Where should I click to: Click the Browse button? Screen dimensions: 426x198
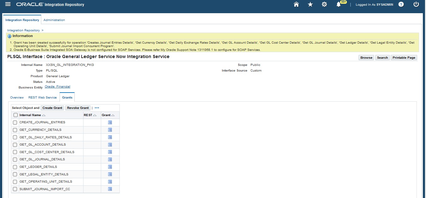[x=366, y=58]
